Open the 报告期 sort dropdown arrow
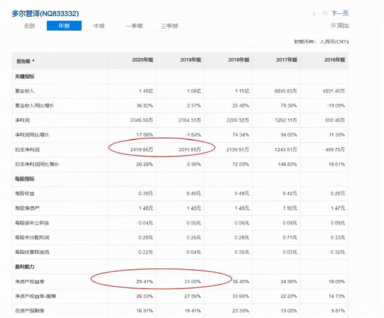384x318 pixels. tap(34, 61)
